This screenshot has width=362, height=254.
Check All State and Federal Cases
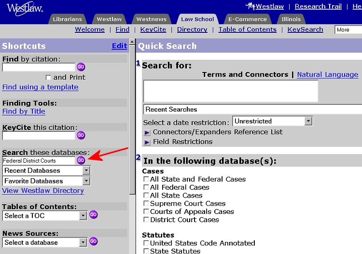point(146,179)
